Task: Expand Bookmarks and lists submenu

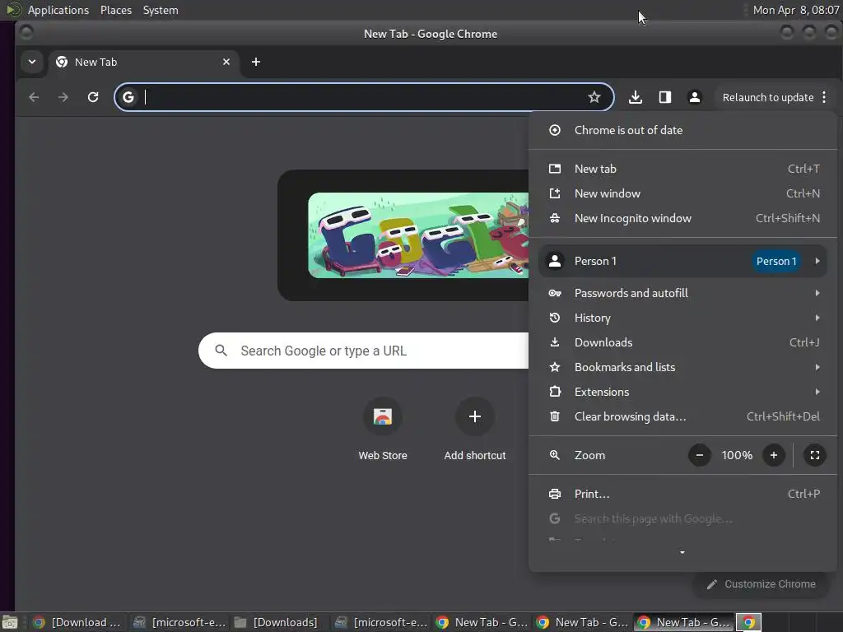Action: pyautogui.click(x=682, y=367)
